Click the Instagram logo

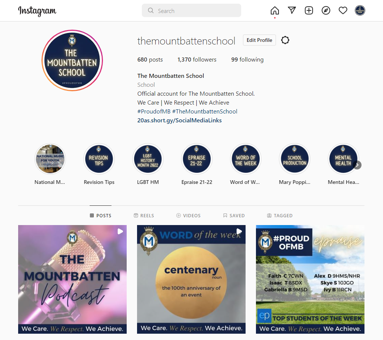(37, 11)
